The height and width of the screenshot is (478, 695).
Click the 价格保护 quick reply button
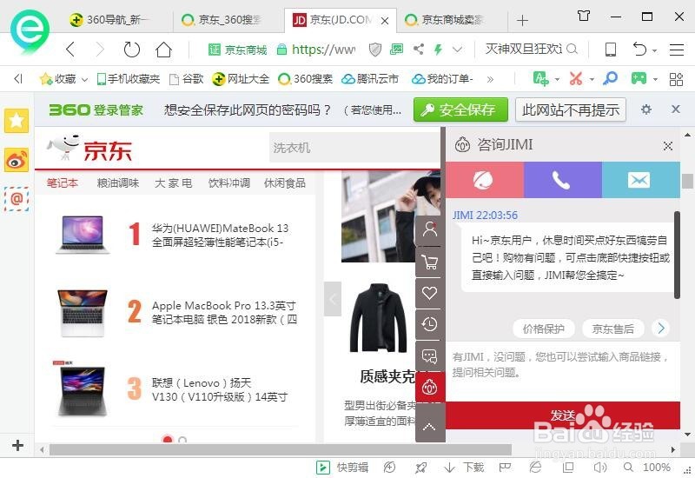tap(544, 329)
